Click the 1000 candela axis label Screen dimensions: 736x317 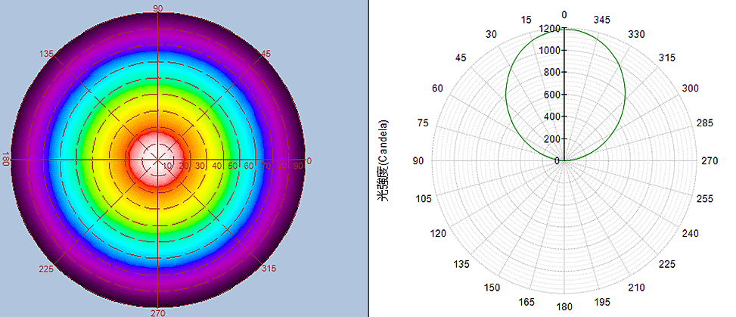click(x=551, y=51)
